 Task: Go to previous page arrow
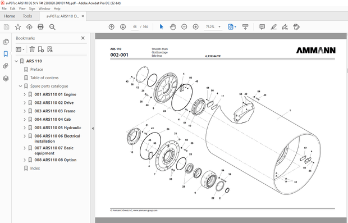[111, 27]
